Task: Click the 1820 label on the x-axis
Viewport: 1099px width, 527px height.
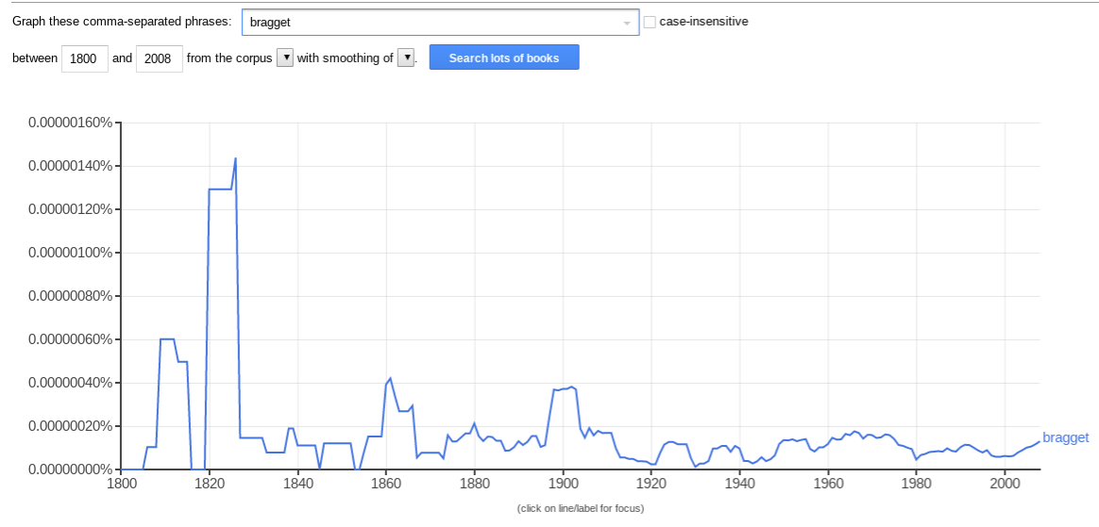Action: pyautogui.click(x=209, y=485)
